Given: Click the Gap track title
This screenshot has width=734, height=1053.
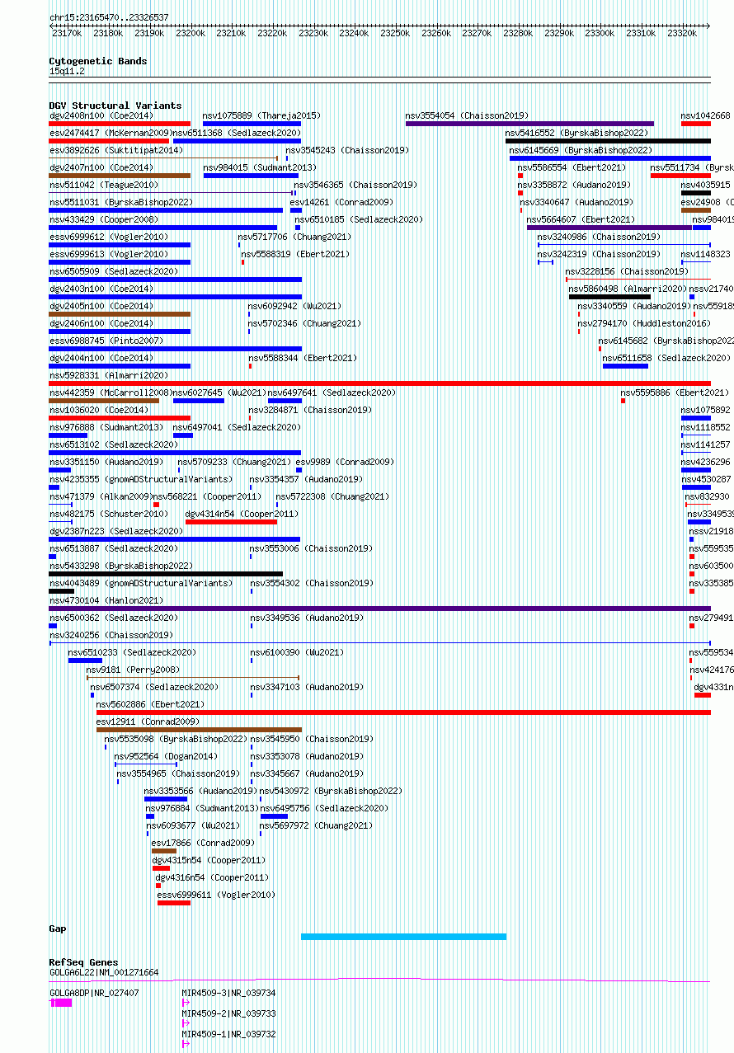Looking at the screenshot, I should (57, 928).
